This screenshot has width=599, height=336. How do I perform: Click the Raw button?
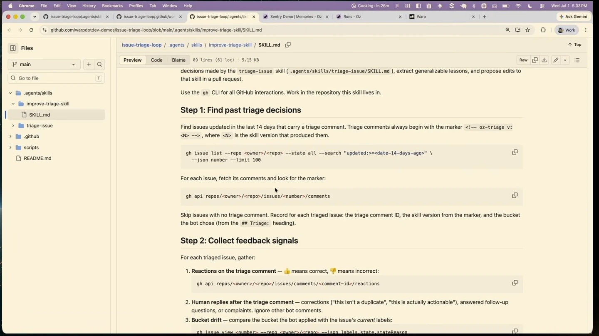[x=523, y=60]
